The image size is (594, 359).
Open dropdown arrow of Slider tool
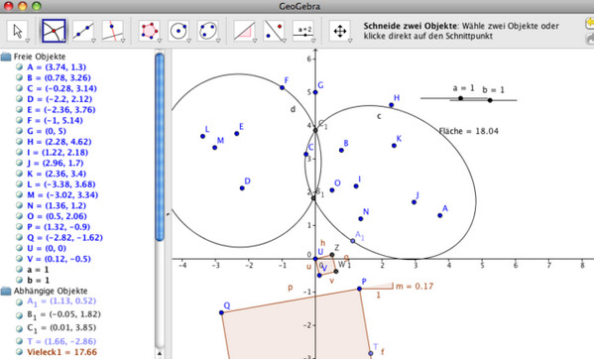(313, 40)
